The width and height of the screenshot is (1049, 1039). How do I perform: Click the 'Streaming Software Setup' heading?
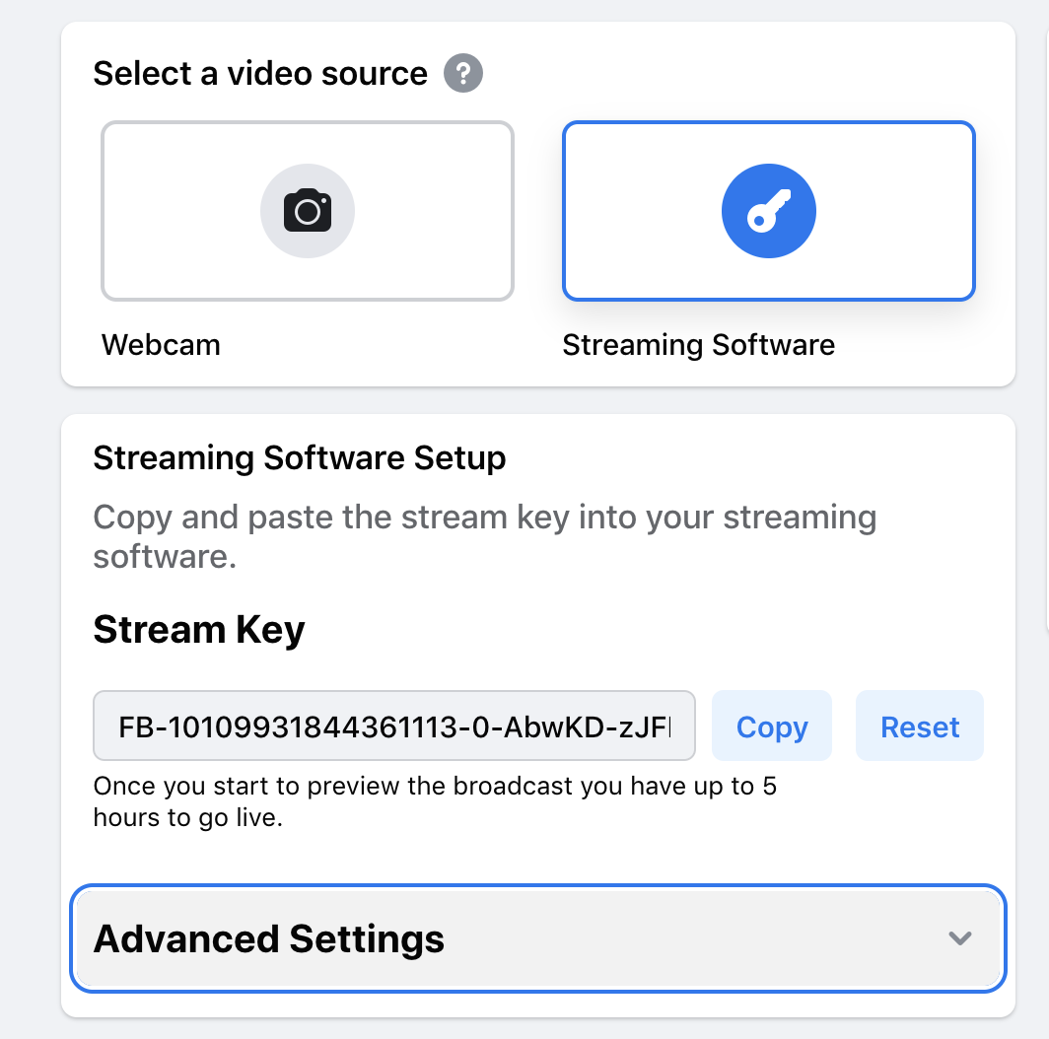(299, 457)
